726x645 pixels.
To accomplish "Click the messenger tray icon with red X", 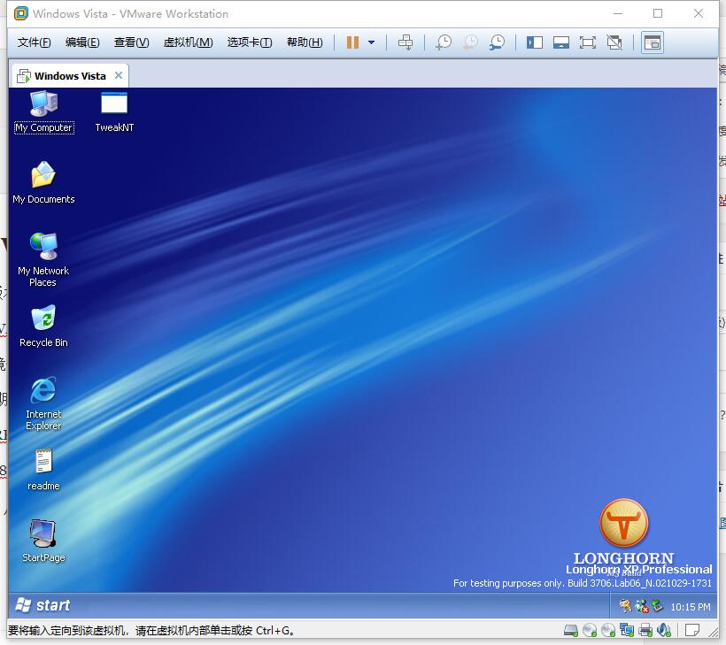I will tap(641, 606).
